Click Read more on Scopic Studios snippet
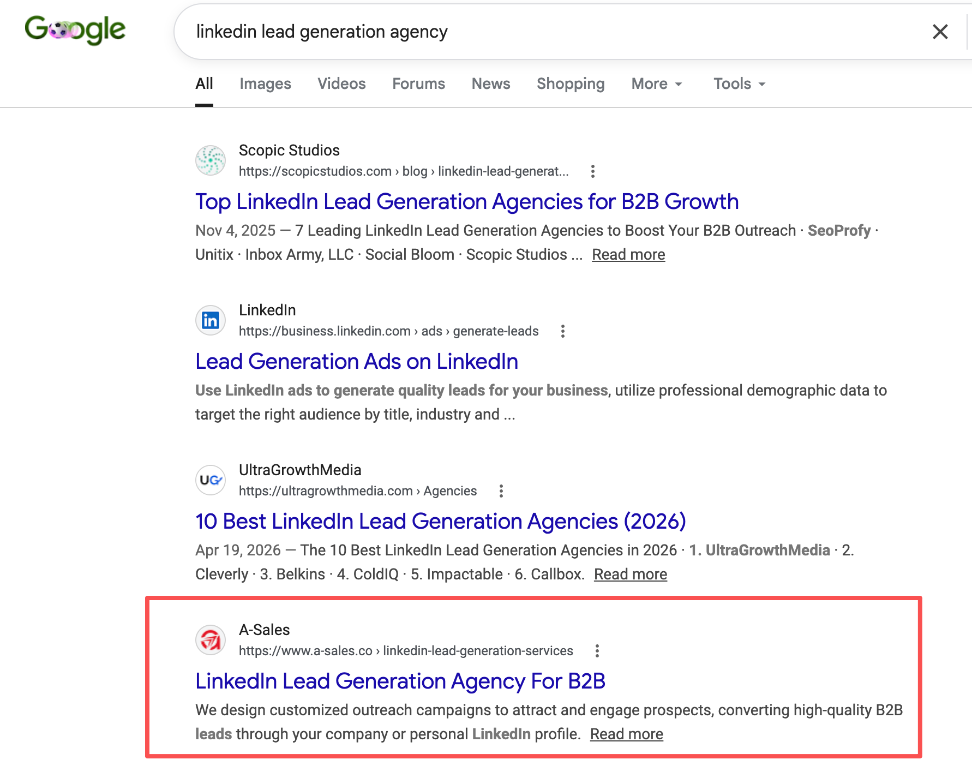This screenshot has width=972, height=766. [x=628, y=255]
